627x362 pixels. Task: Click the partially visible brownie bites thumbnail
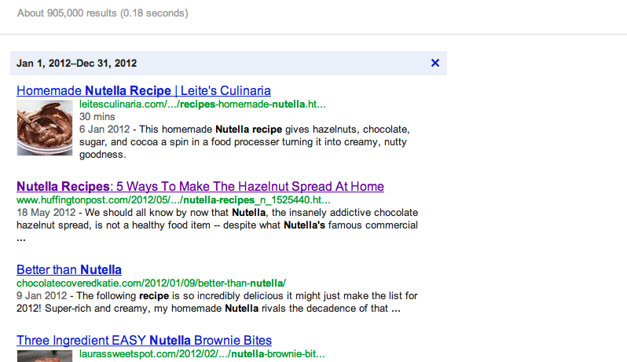point(46,356)
